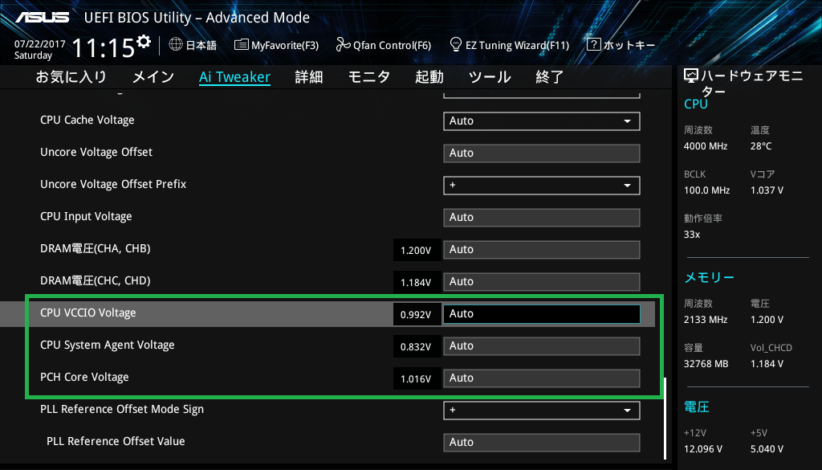Select the Uncore Voltage Offset label

click(x=96, y=152)
